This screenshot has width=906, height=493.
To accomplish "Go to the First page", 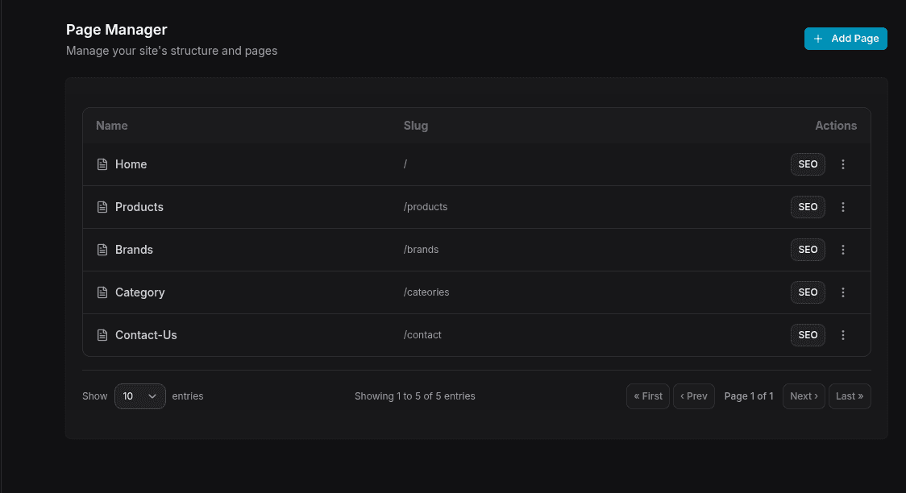I will click(648, 396).
